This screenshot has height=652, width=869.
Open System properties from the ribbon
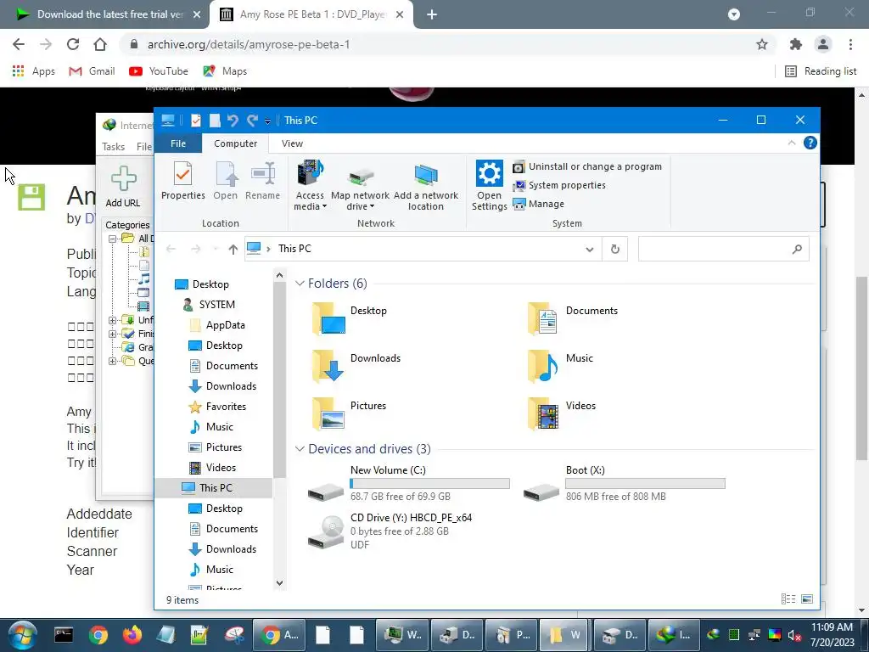(x=559, y=185)
